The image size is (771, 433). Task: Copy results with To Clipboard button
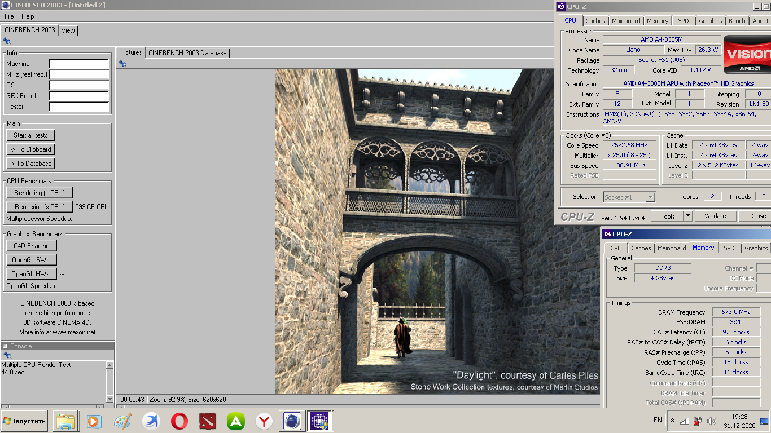tap(30, 149)
